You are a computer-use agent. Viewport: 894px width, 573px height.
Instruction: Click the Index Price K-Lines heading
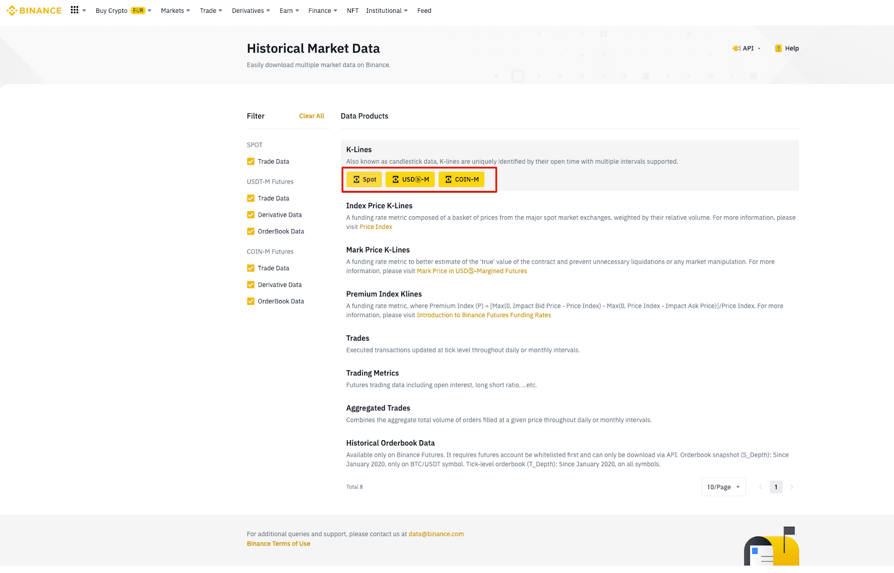[x=379, y=206]
